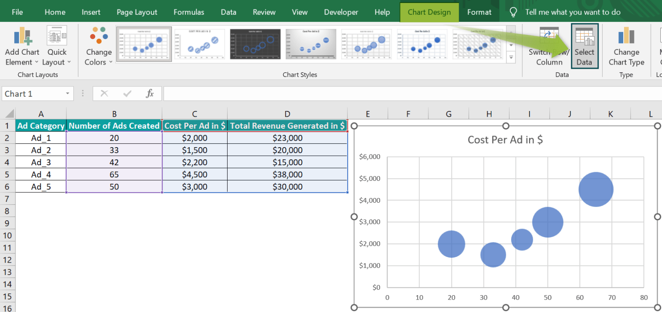Click Switch Row/Column

click(548, 46)
